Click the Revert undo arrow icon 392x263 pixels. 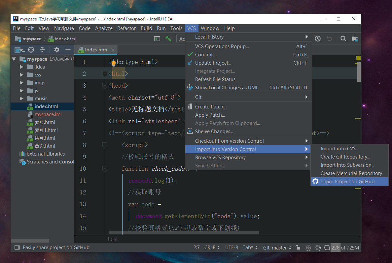(329, 39)
